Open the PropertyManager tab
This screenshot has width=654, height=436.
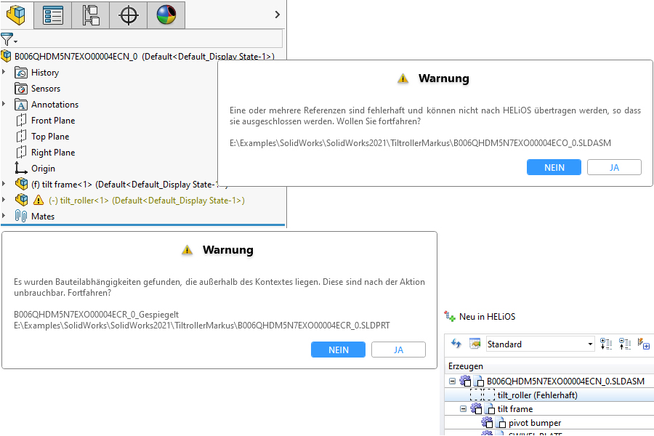(x=53, y=15)
